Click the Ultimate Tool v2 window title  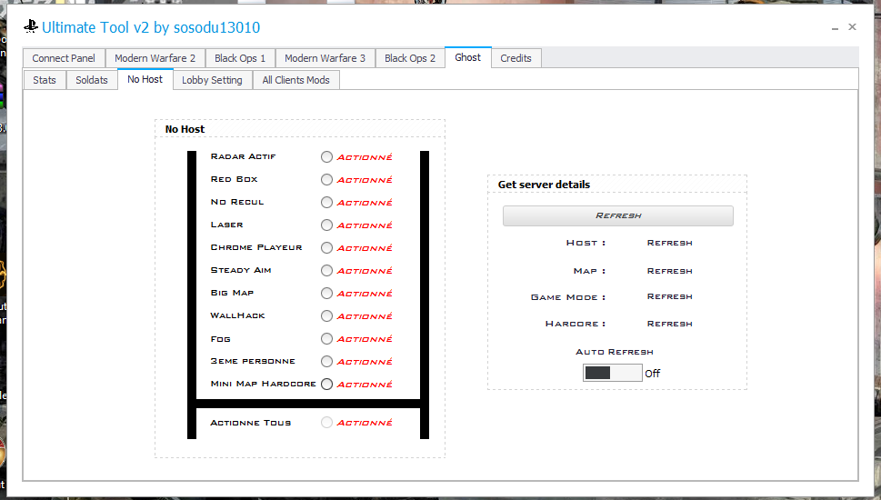coord(151,27)
